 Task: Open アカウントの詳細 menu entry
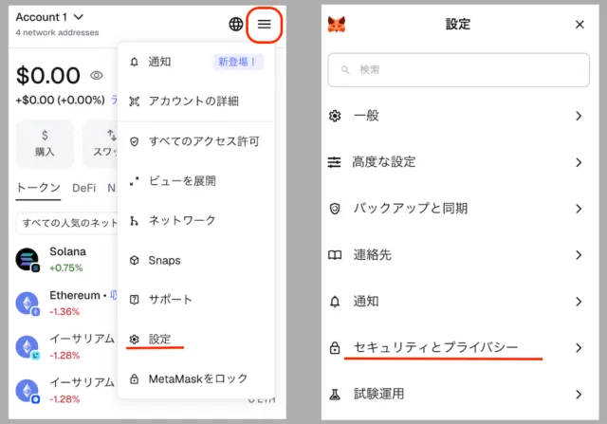click(196, 101)
